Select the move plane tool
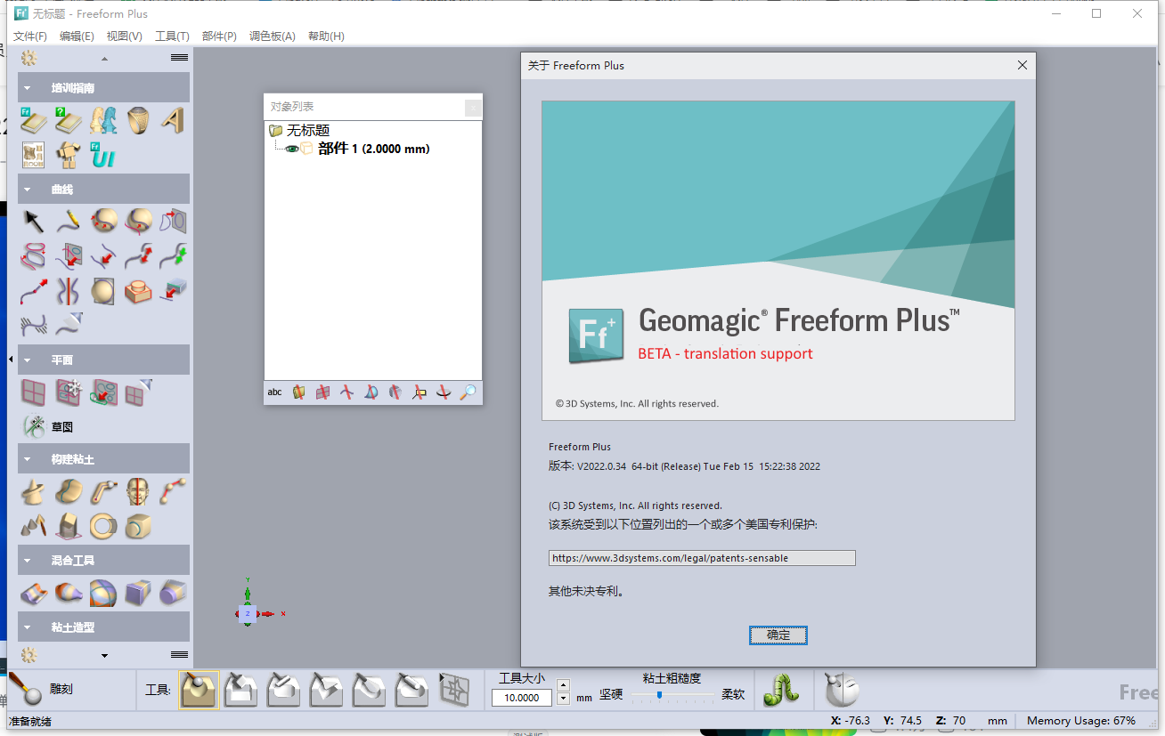This screenshot has width=1165, height=736. click(x=68, y=392)
